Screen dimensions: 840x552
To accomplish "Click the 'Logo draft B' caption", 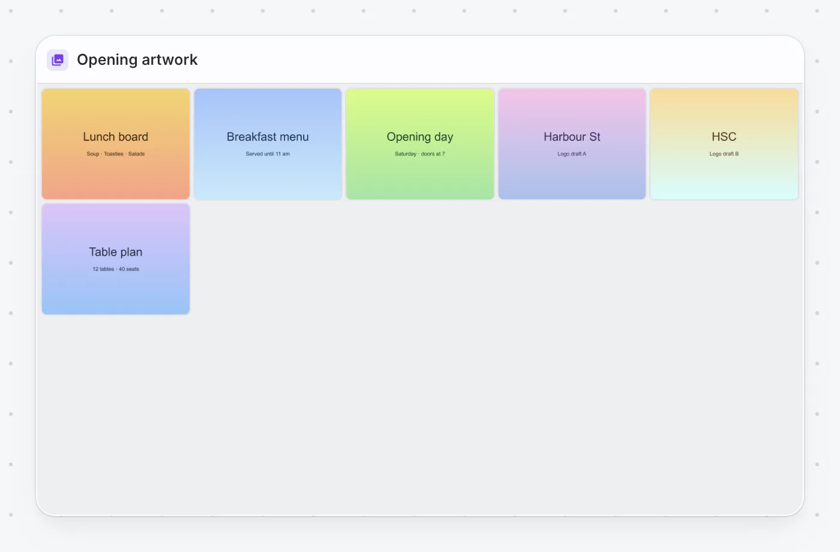I will tap(724, 154).
